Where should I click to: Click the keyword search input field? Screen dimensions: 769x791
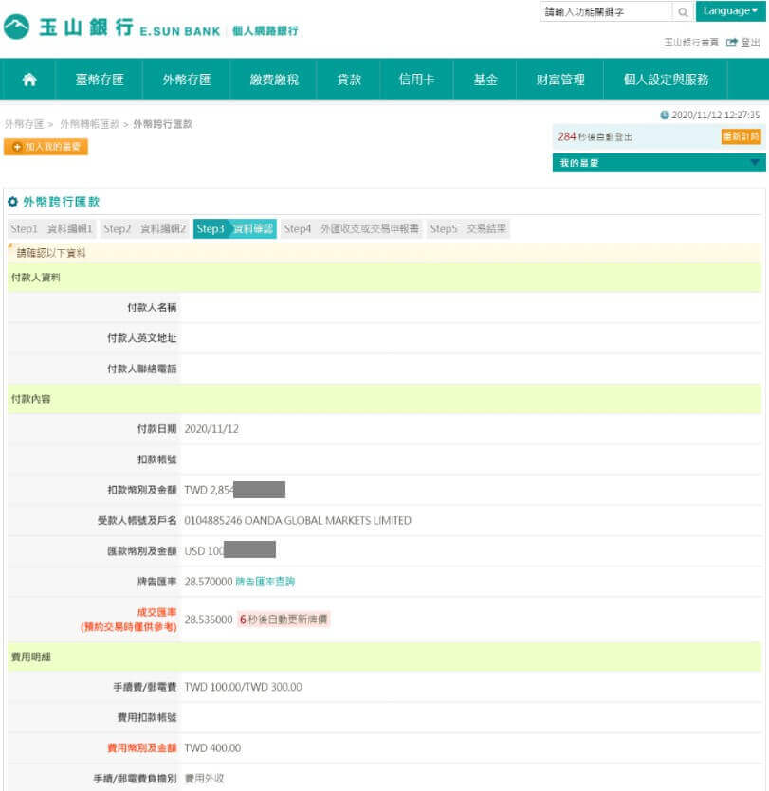point(605,12)
